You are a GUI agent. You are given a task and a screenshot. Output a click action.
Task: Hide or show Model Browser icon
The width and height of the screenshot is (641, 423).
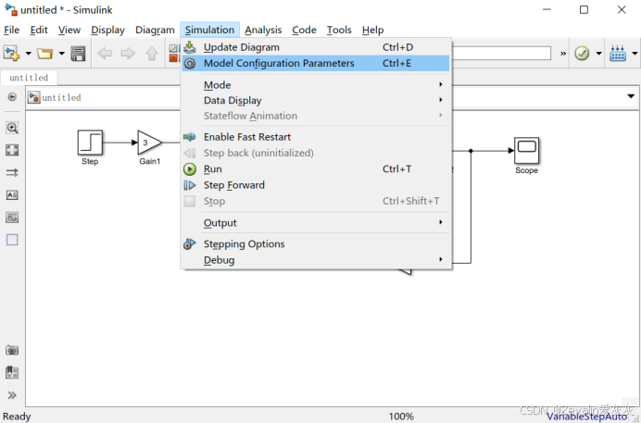12,97
